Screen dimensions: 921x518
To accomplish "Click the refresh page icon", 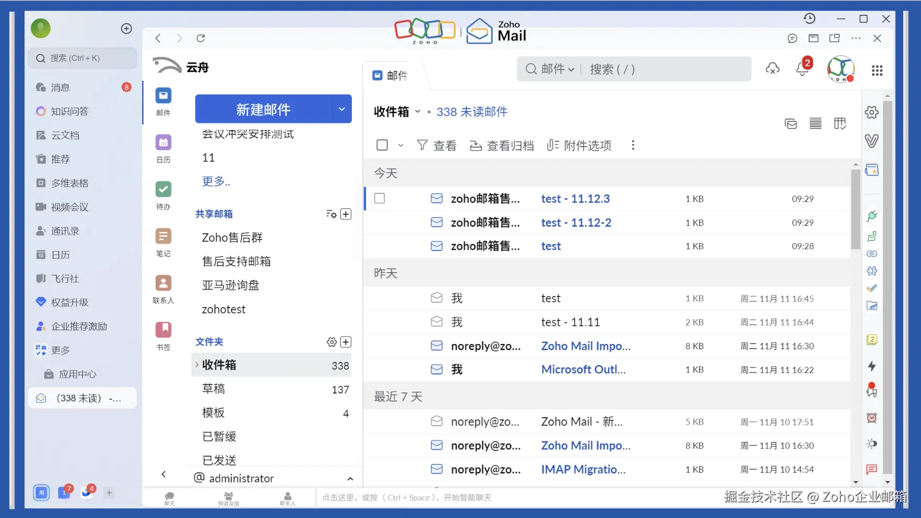I will 200,38.
